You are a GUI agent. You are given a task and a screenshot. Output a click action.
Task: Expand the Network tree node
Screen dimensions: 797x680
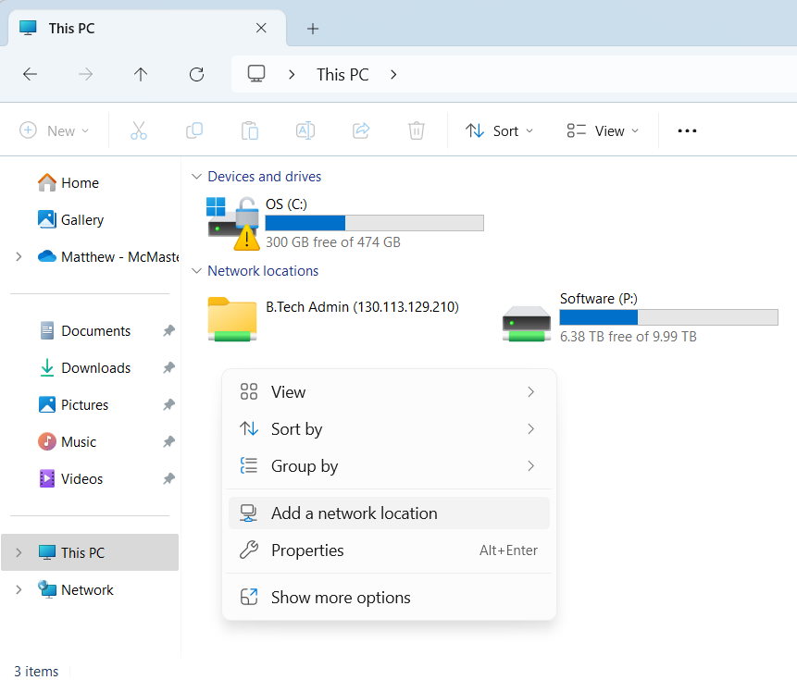click(19, 590)
